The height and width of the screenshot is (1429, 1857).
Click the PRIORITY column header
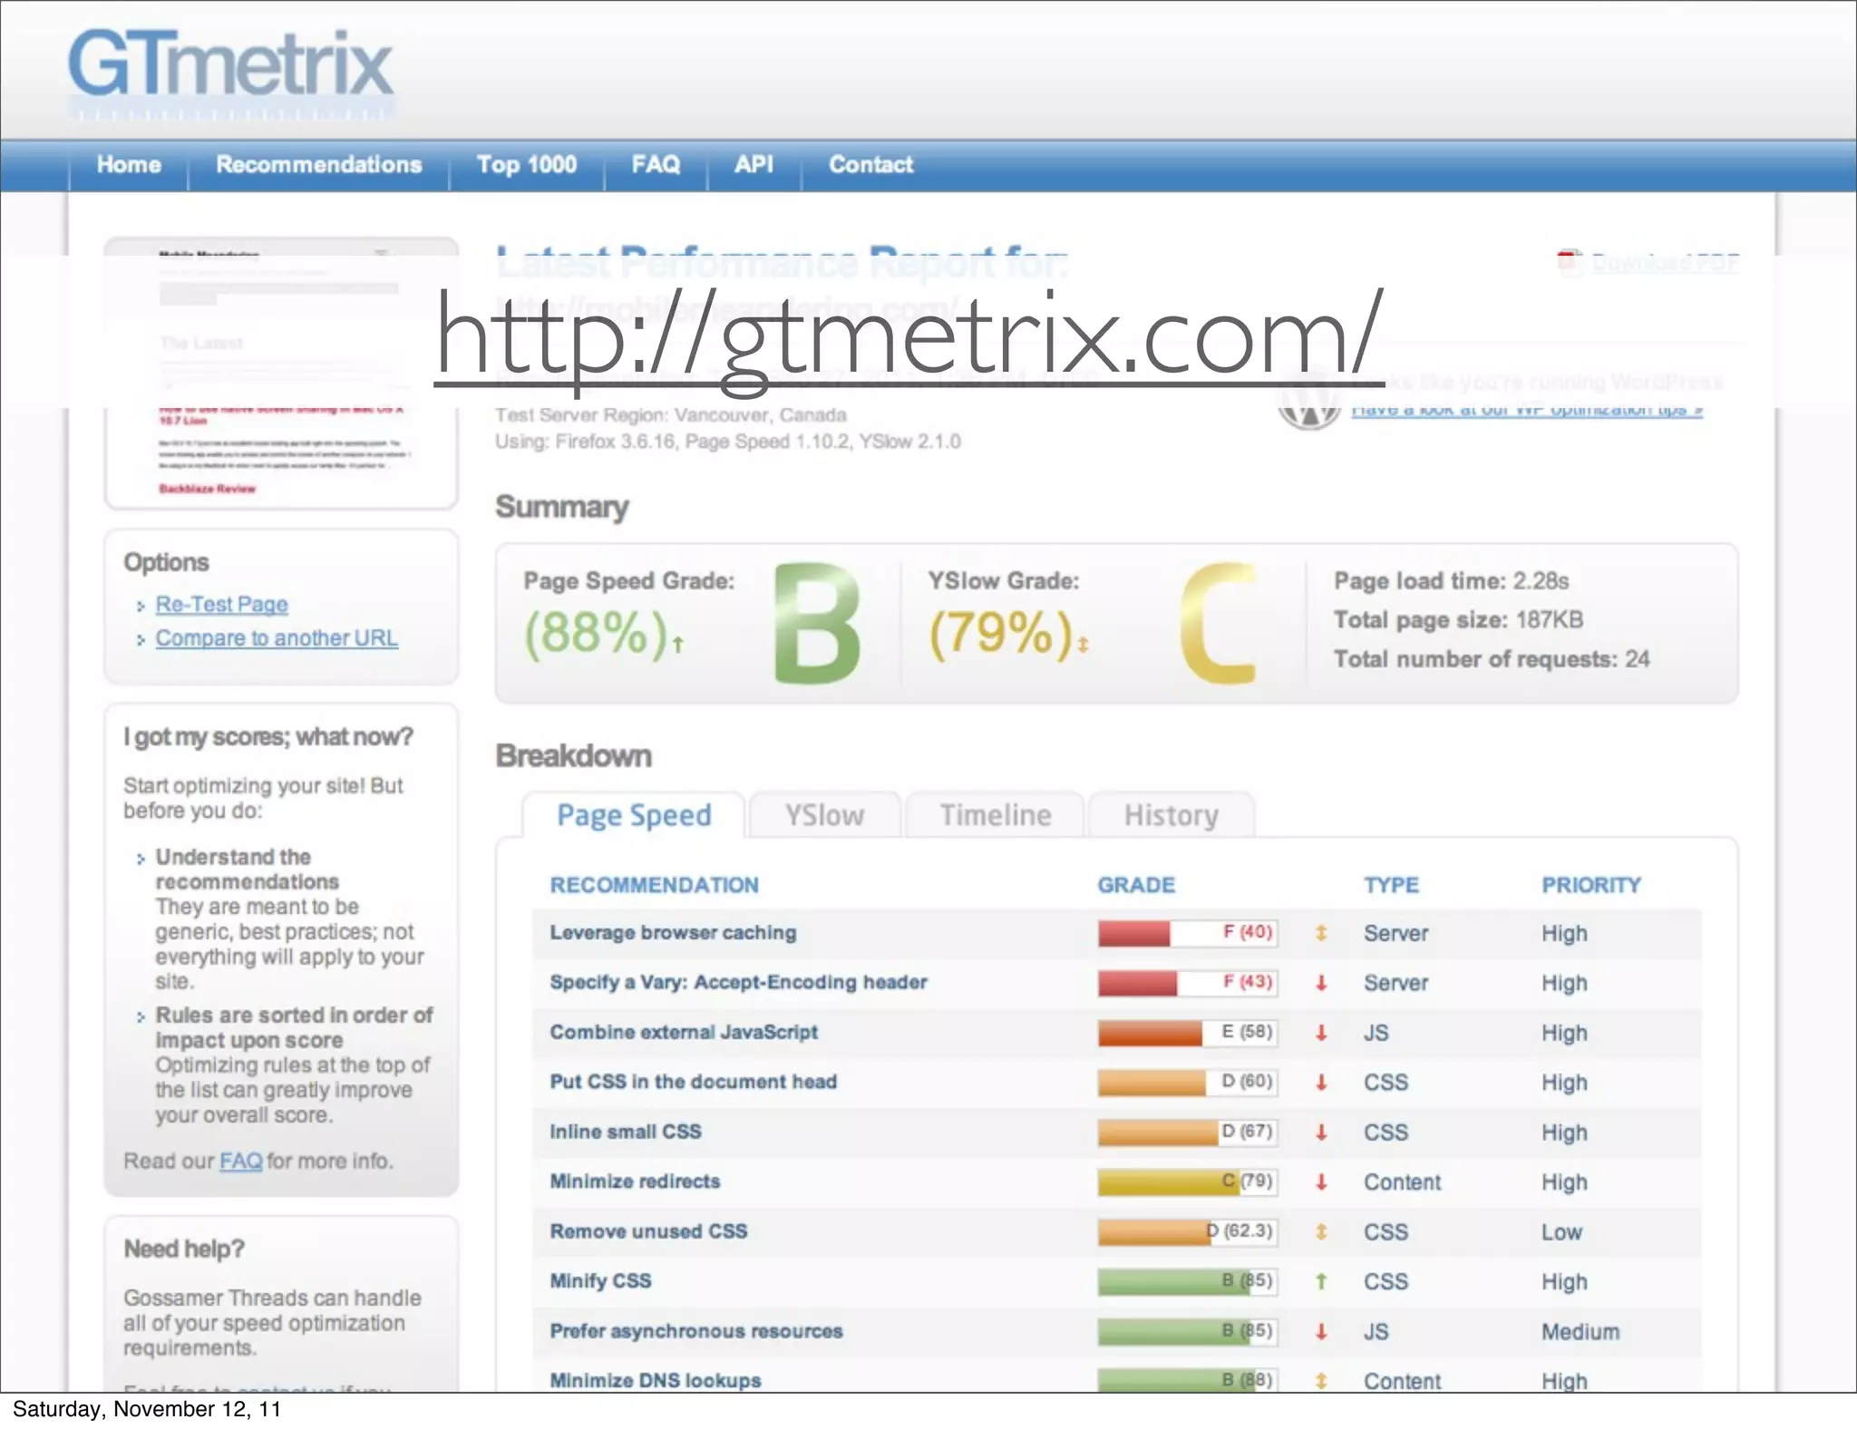point(1591,886)
